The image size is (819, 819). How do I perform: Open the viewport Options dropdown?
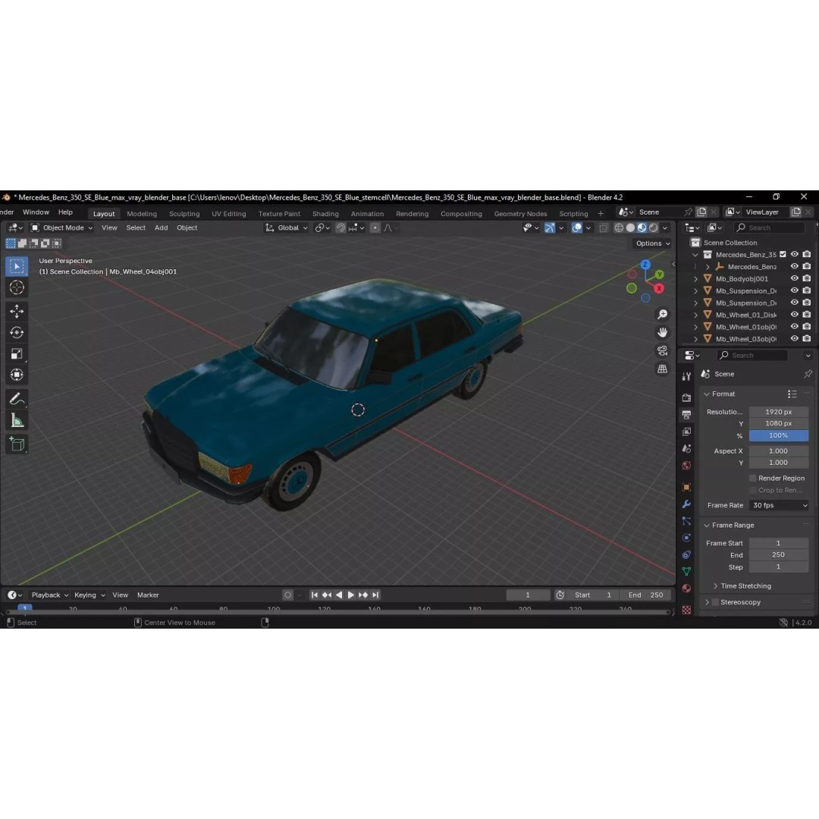[652, 243]
